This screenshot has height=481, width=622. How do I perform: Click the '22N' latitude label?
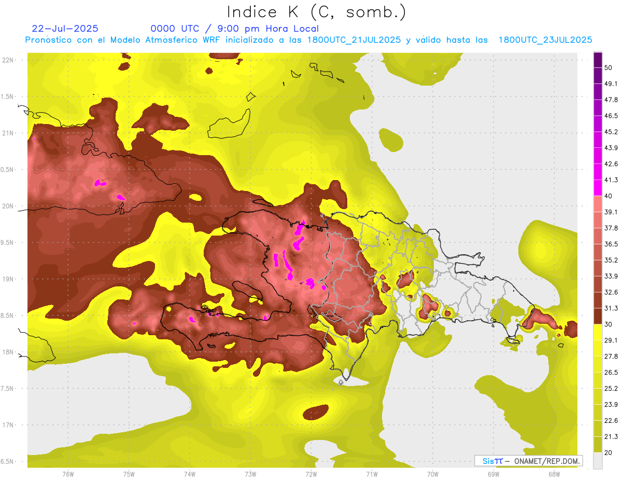(8, 60)
